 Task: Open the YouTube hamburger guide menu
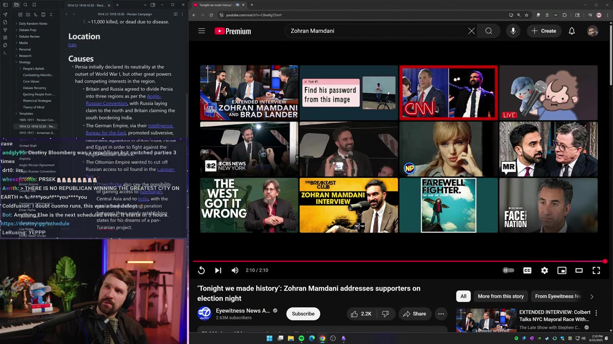[x=202, y=31]
